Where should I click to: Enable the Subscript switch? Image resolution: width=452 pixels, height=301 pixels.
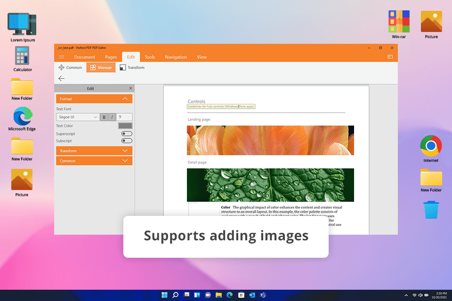[127, 141]
